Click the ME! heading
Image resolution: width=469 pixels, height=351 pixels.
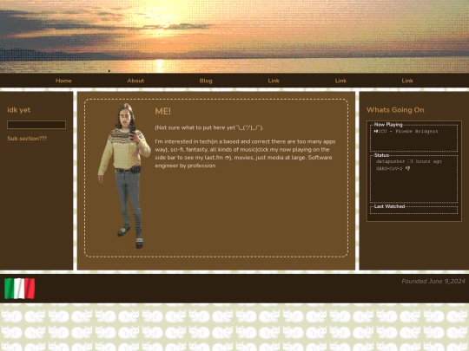[x=162, y=111]
